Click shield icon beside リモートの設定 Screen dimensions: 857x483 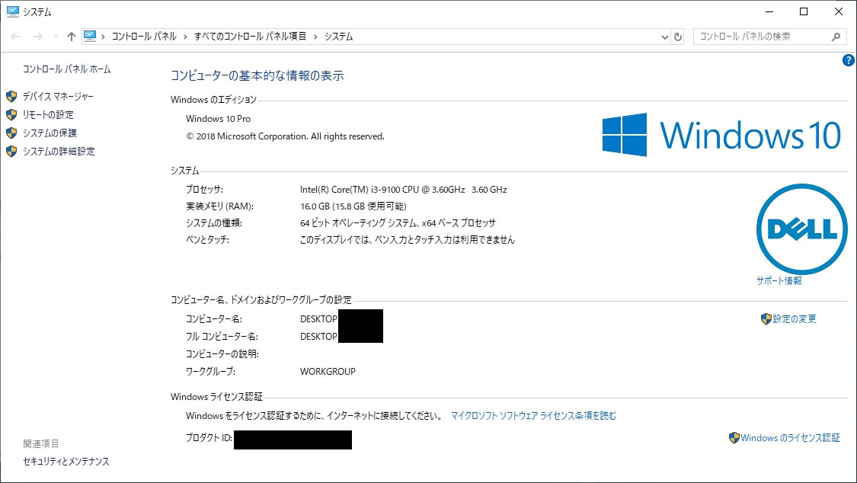pos(11,115)
